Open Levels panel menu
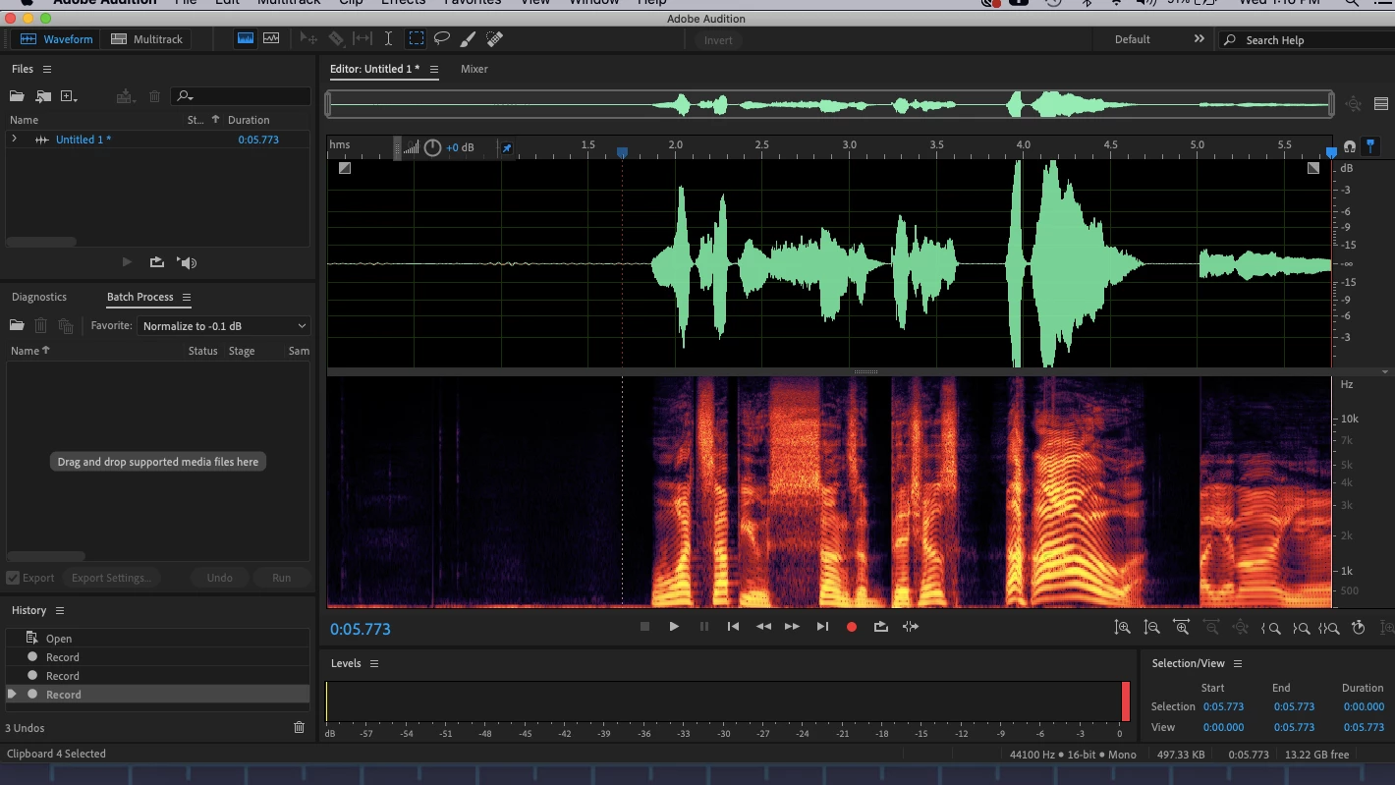The width and height of the screenshot is (1395, 785). [374, 664]
